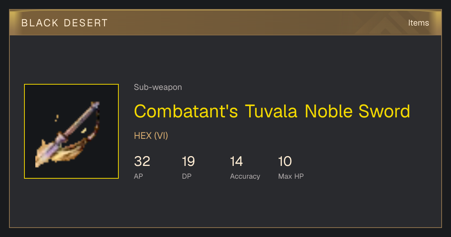Click the gold header banner bar
The height and width of the screenshot is (237, 451).
pyautogui.click(x=225, y=23)
